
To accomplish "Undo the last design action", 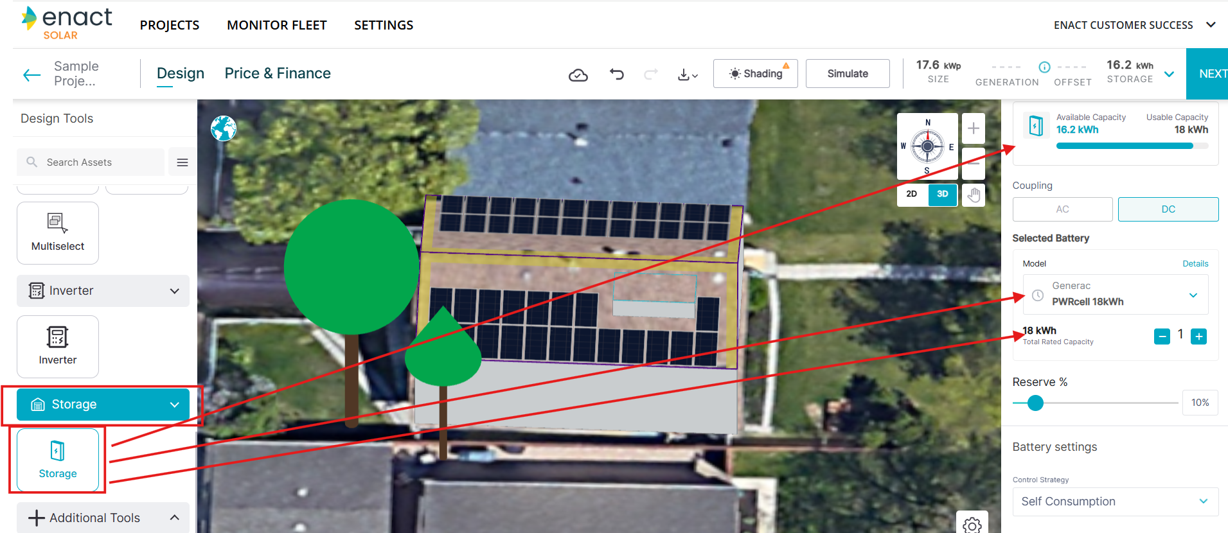I will pos(617,74).
